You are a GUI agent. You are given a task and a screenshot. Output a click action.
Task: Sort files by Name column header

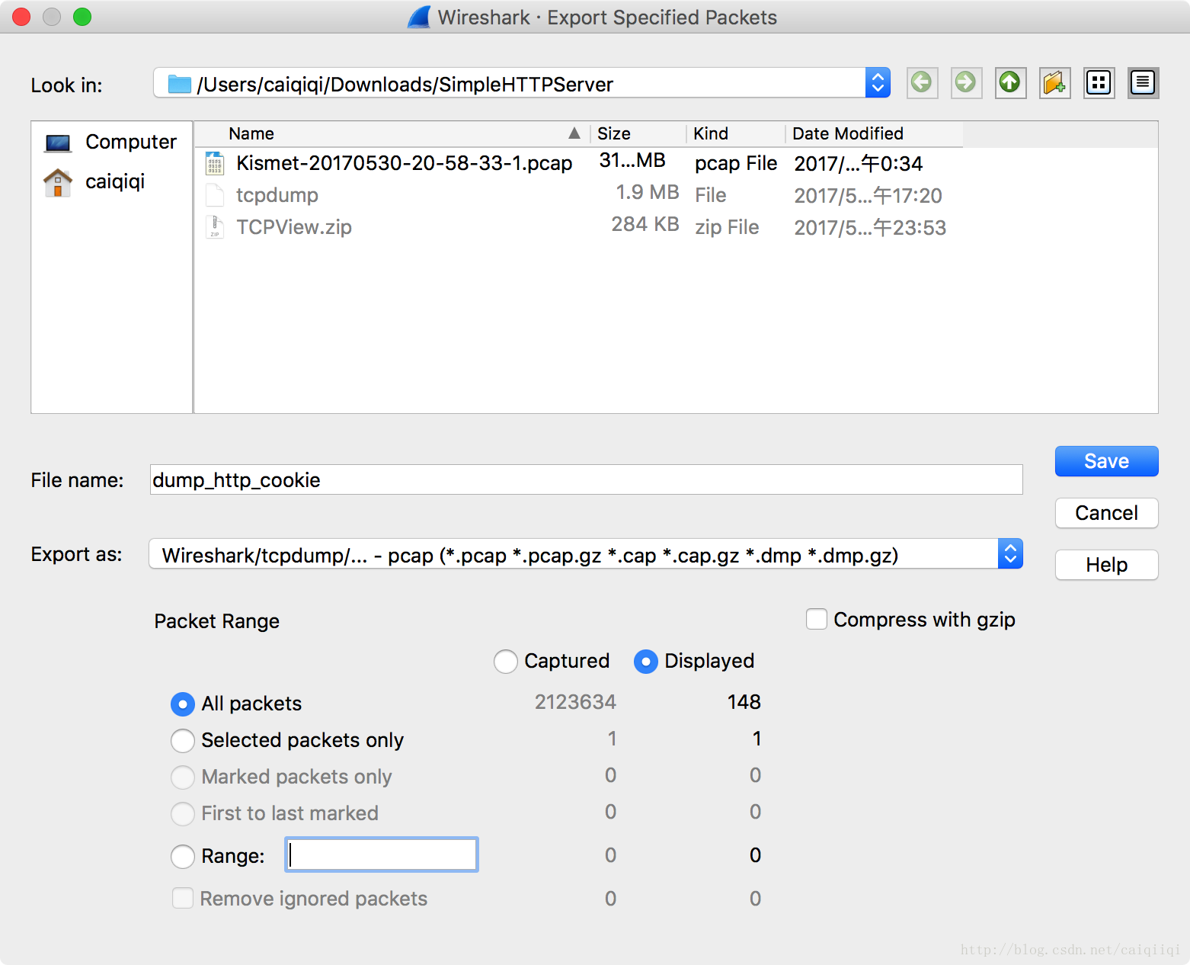click(x=392, y=133)
